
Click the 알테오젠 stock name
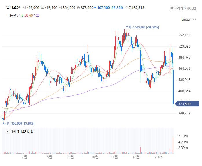tap(13, 7)
